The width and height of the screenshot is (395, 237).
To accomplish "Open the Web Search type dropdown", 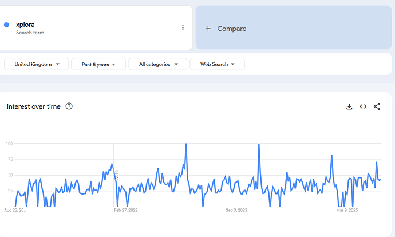I will point(217,64).
